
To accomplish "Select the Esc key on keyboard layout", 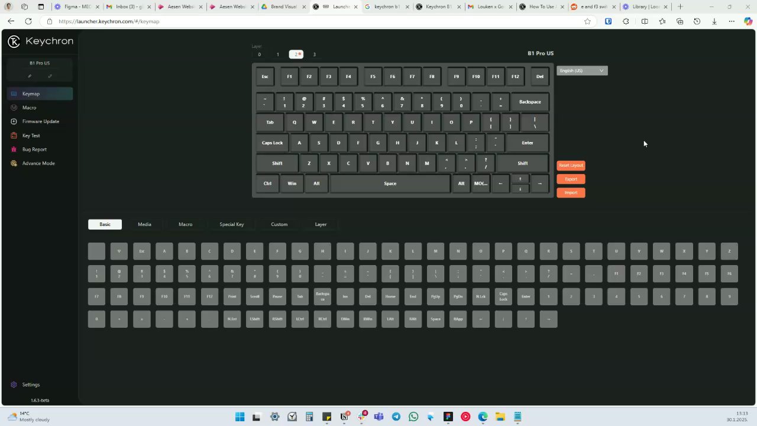I will click(265, 76).
